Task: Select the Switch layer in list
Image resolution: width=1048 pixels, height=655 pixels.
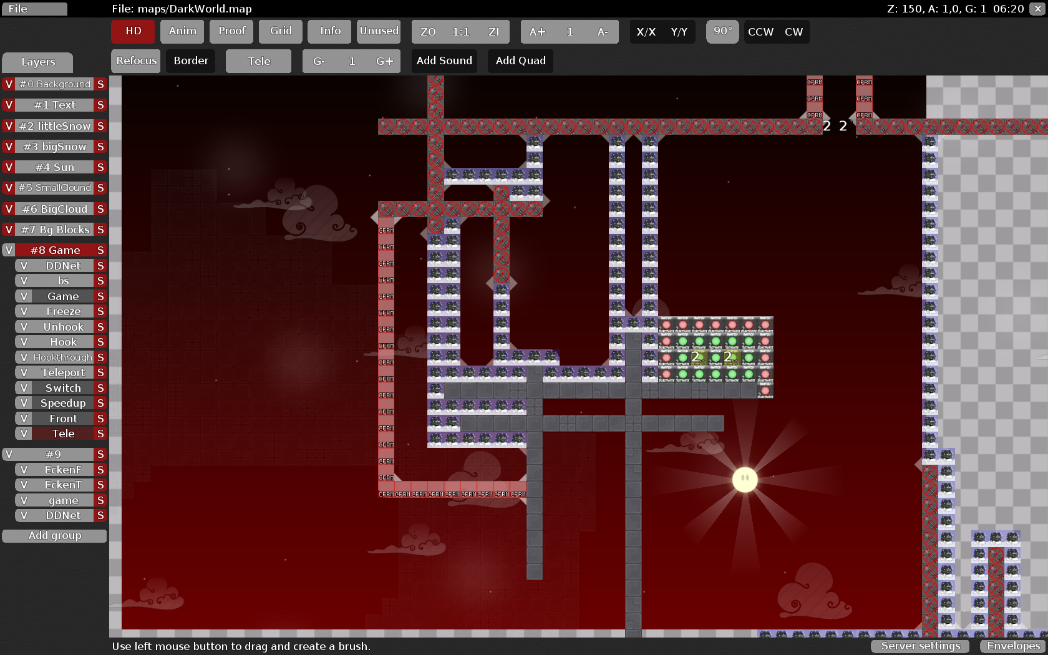Action: [x=63, y=388]
